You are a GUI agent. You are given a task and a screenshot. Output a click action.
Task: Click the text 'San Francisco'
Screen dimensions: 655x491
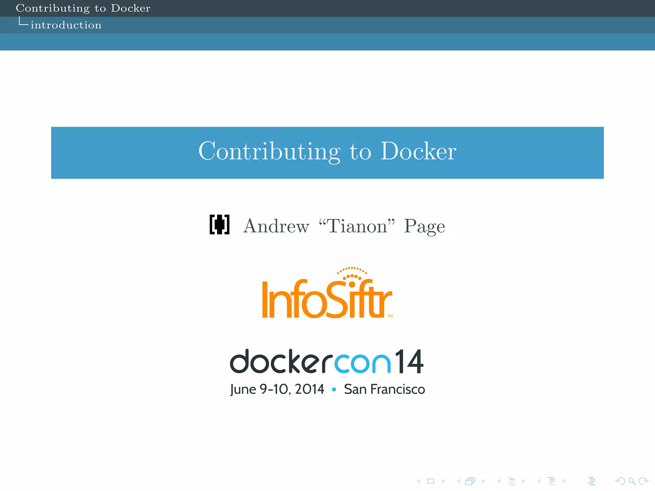tap(384, 389)
